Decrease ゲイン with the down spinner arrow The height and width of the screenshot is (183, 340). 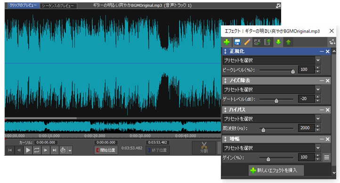coord(318,159)
